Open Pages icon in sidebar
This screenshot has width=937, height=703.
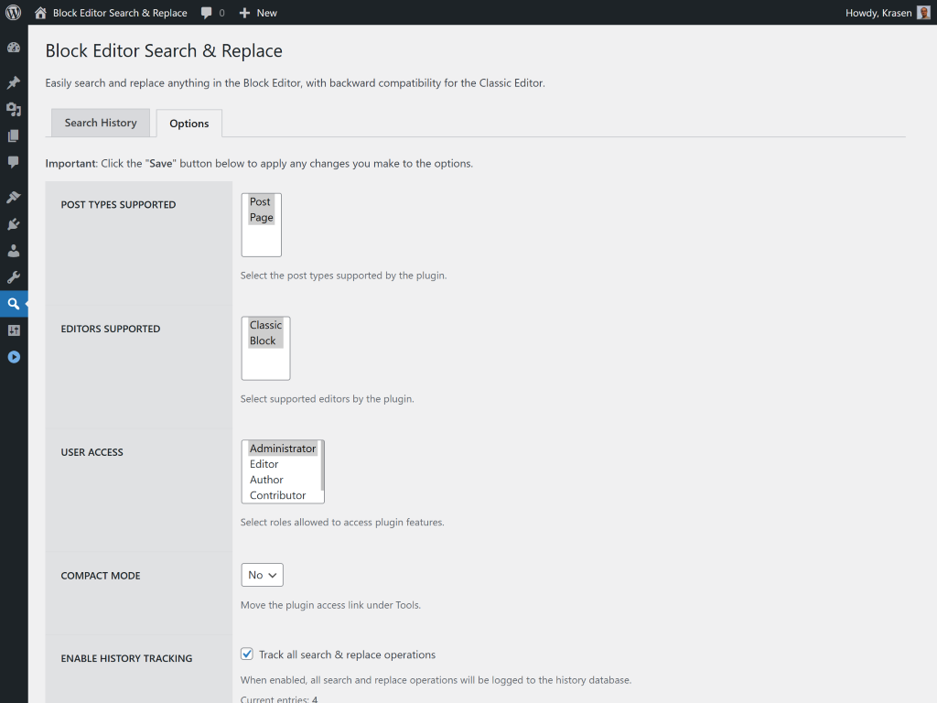(14, 136)
